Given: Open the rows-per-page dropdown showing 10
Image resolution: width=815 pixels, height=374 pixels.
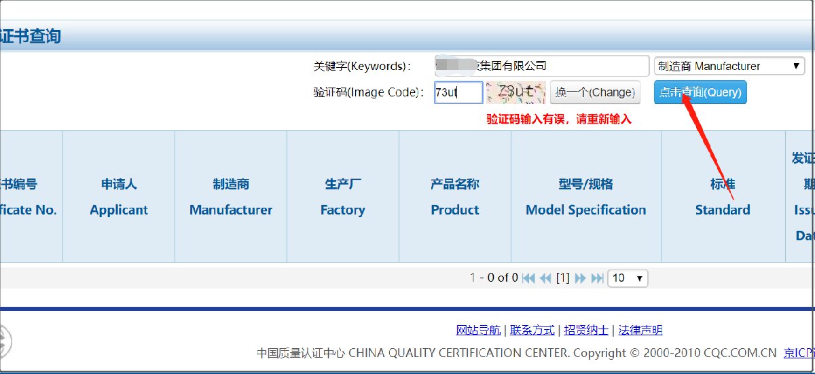Looking at the screenshot, I should (628, 278).
